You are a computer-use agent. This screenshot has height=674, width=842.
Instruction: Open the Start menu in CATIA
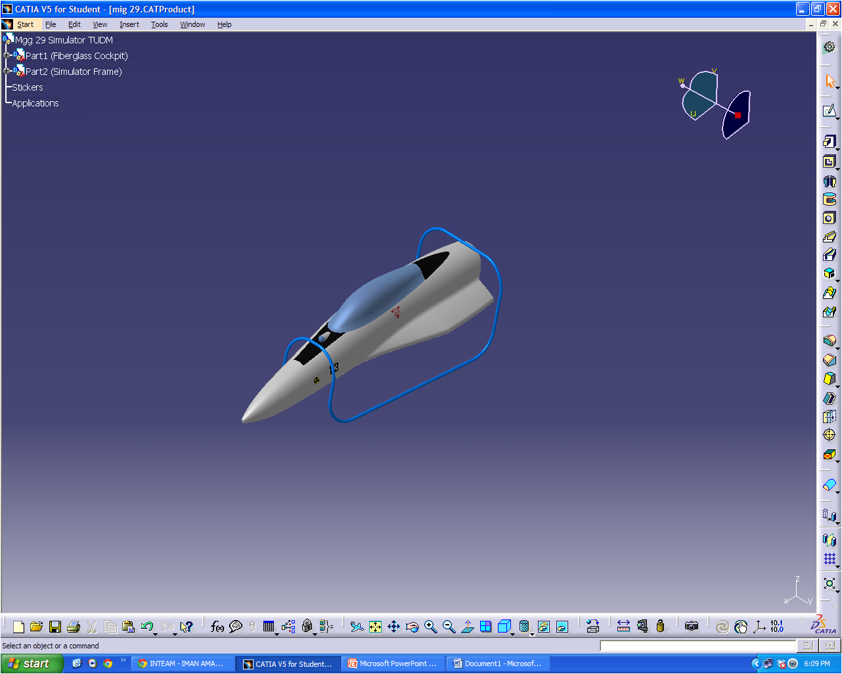click(x=25, y=24)
